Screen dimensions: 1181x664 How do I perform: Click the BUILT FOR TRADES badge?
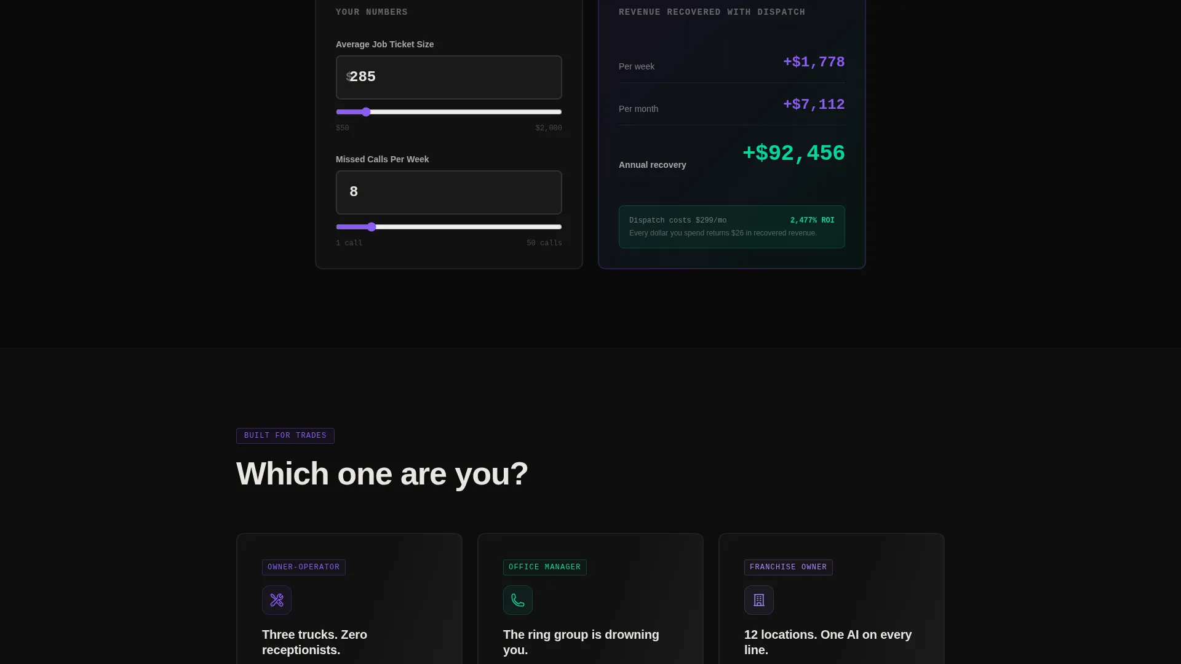click(x=285, y=436)
